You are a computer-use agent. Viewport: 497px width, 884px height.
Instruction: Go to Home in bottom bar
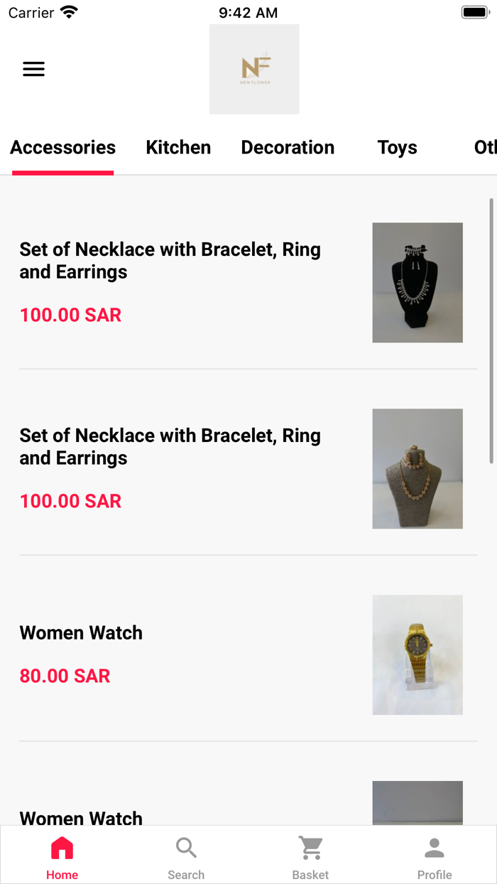[x=62, y=858]
